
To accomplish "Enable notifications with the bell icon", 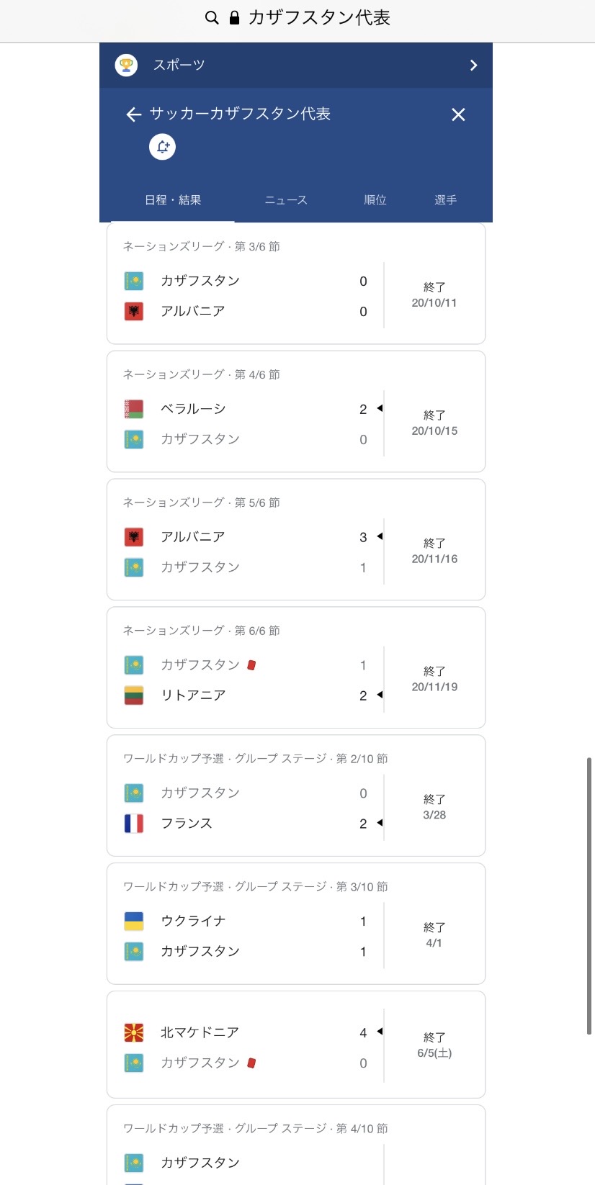I will pyautogui.click(x=163, y=147).
